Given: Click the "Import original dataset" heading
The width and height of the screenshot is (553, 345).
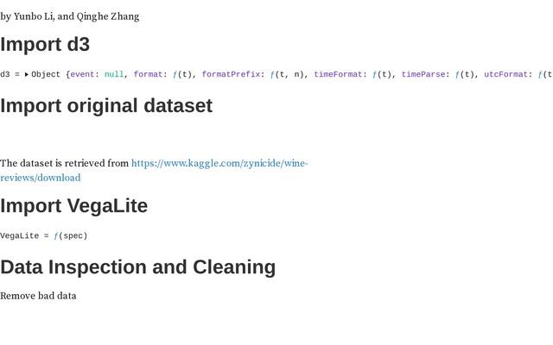Looking at the screenshot, I should (106, 106).
